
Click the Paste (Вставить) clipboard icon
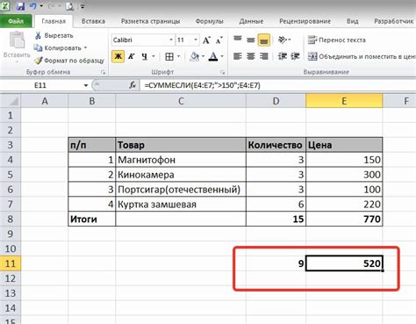[x=17, y=40]
